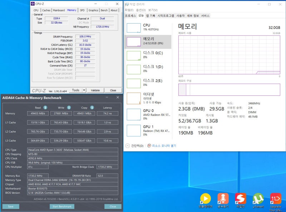Click the Close button in CPU-Z
The image size is (286, 212).
tap(113, 90)
